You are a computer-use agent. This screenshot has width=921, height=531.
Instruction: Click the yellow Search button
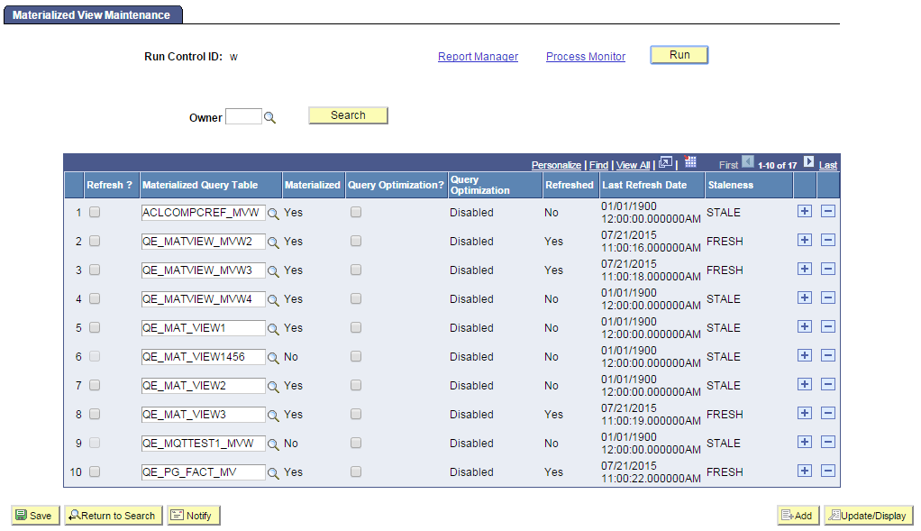coord(348,115)
